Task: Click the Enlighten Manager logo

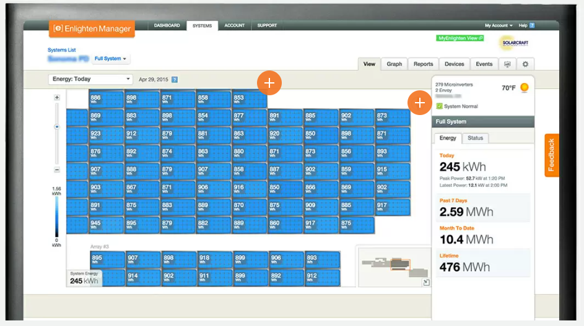Action: 92,28
